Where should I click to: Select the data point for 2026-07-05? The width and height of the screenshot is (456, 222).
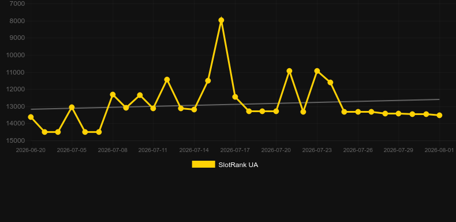pyautogui.click(x=72, y=107)
